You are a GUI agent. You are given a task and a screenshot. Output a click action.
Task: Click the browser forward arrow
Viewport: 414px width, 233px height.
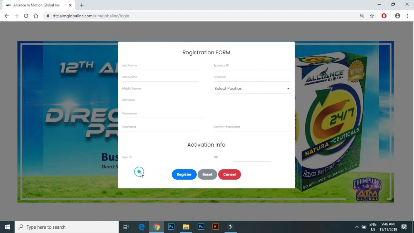(16, 16)
